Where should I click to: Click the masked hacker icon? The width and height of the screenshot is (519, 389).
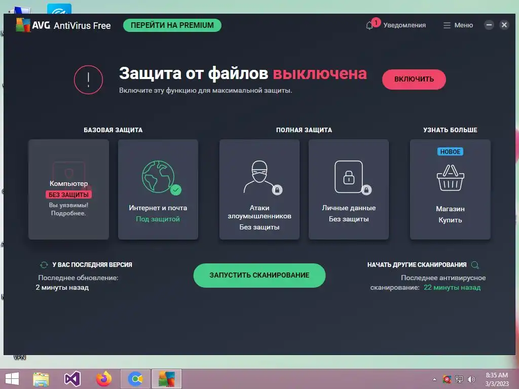[x=259, y=176]
